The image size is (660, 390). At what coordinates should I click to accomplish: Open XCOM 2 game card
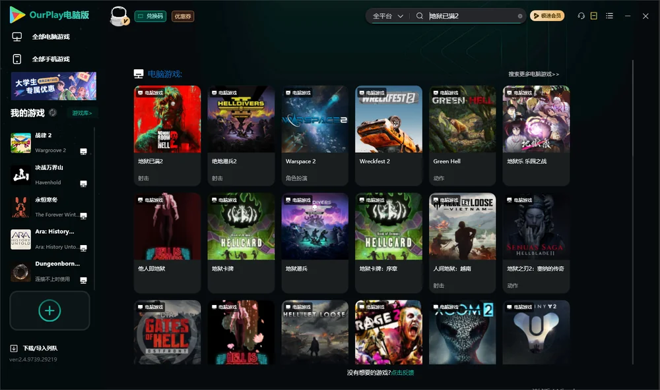[x=463, y=332]
